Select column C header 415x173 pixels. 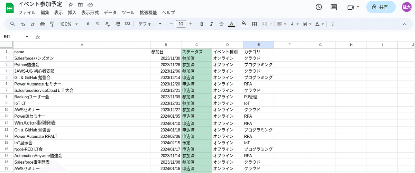(x=196, y=45)
